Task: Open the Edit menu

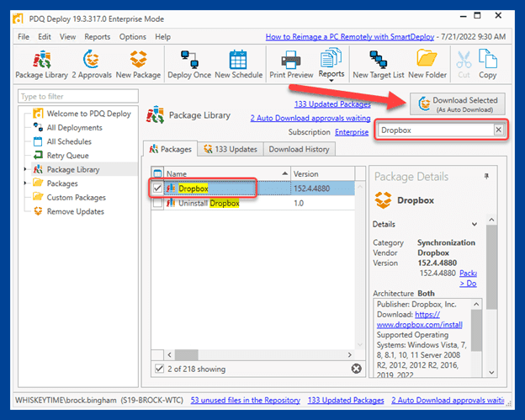Action: [x=45, y=36]
